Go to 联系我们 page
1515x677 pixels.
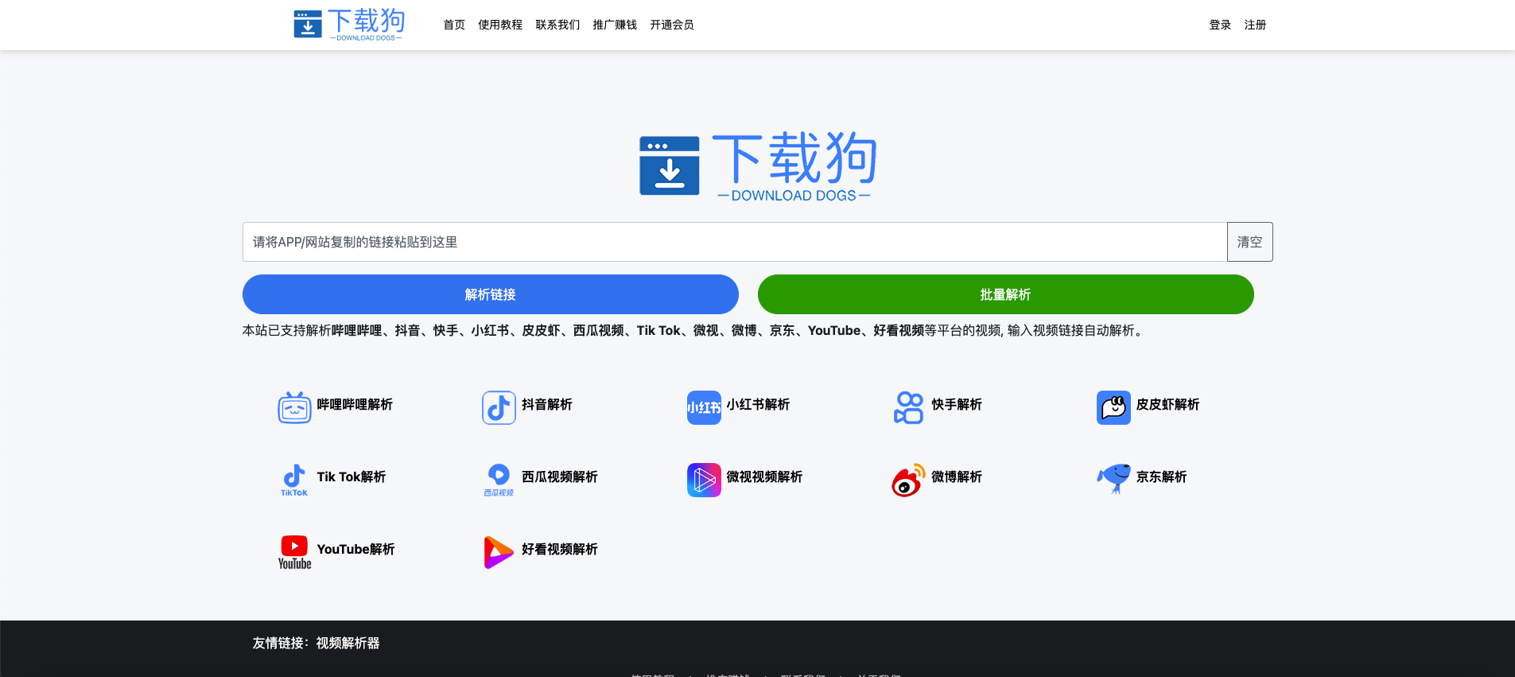point(557,25)
